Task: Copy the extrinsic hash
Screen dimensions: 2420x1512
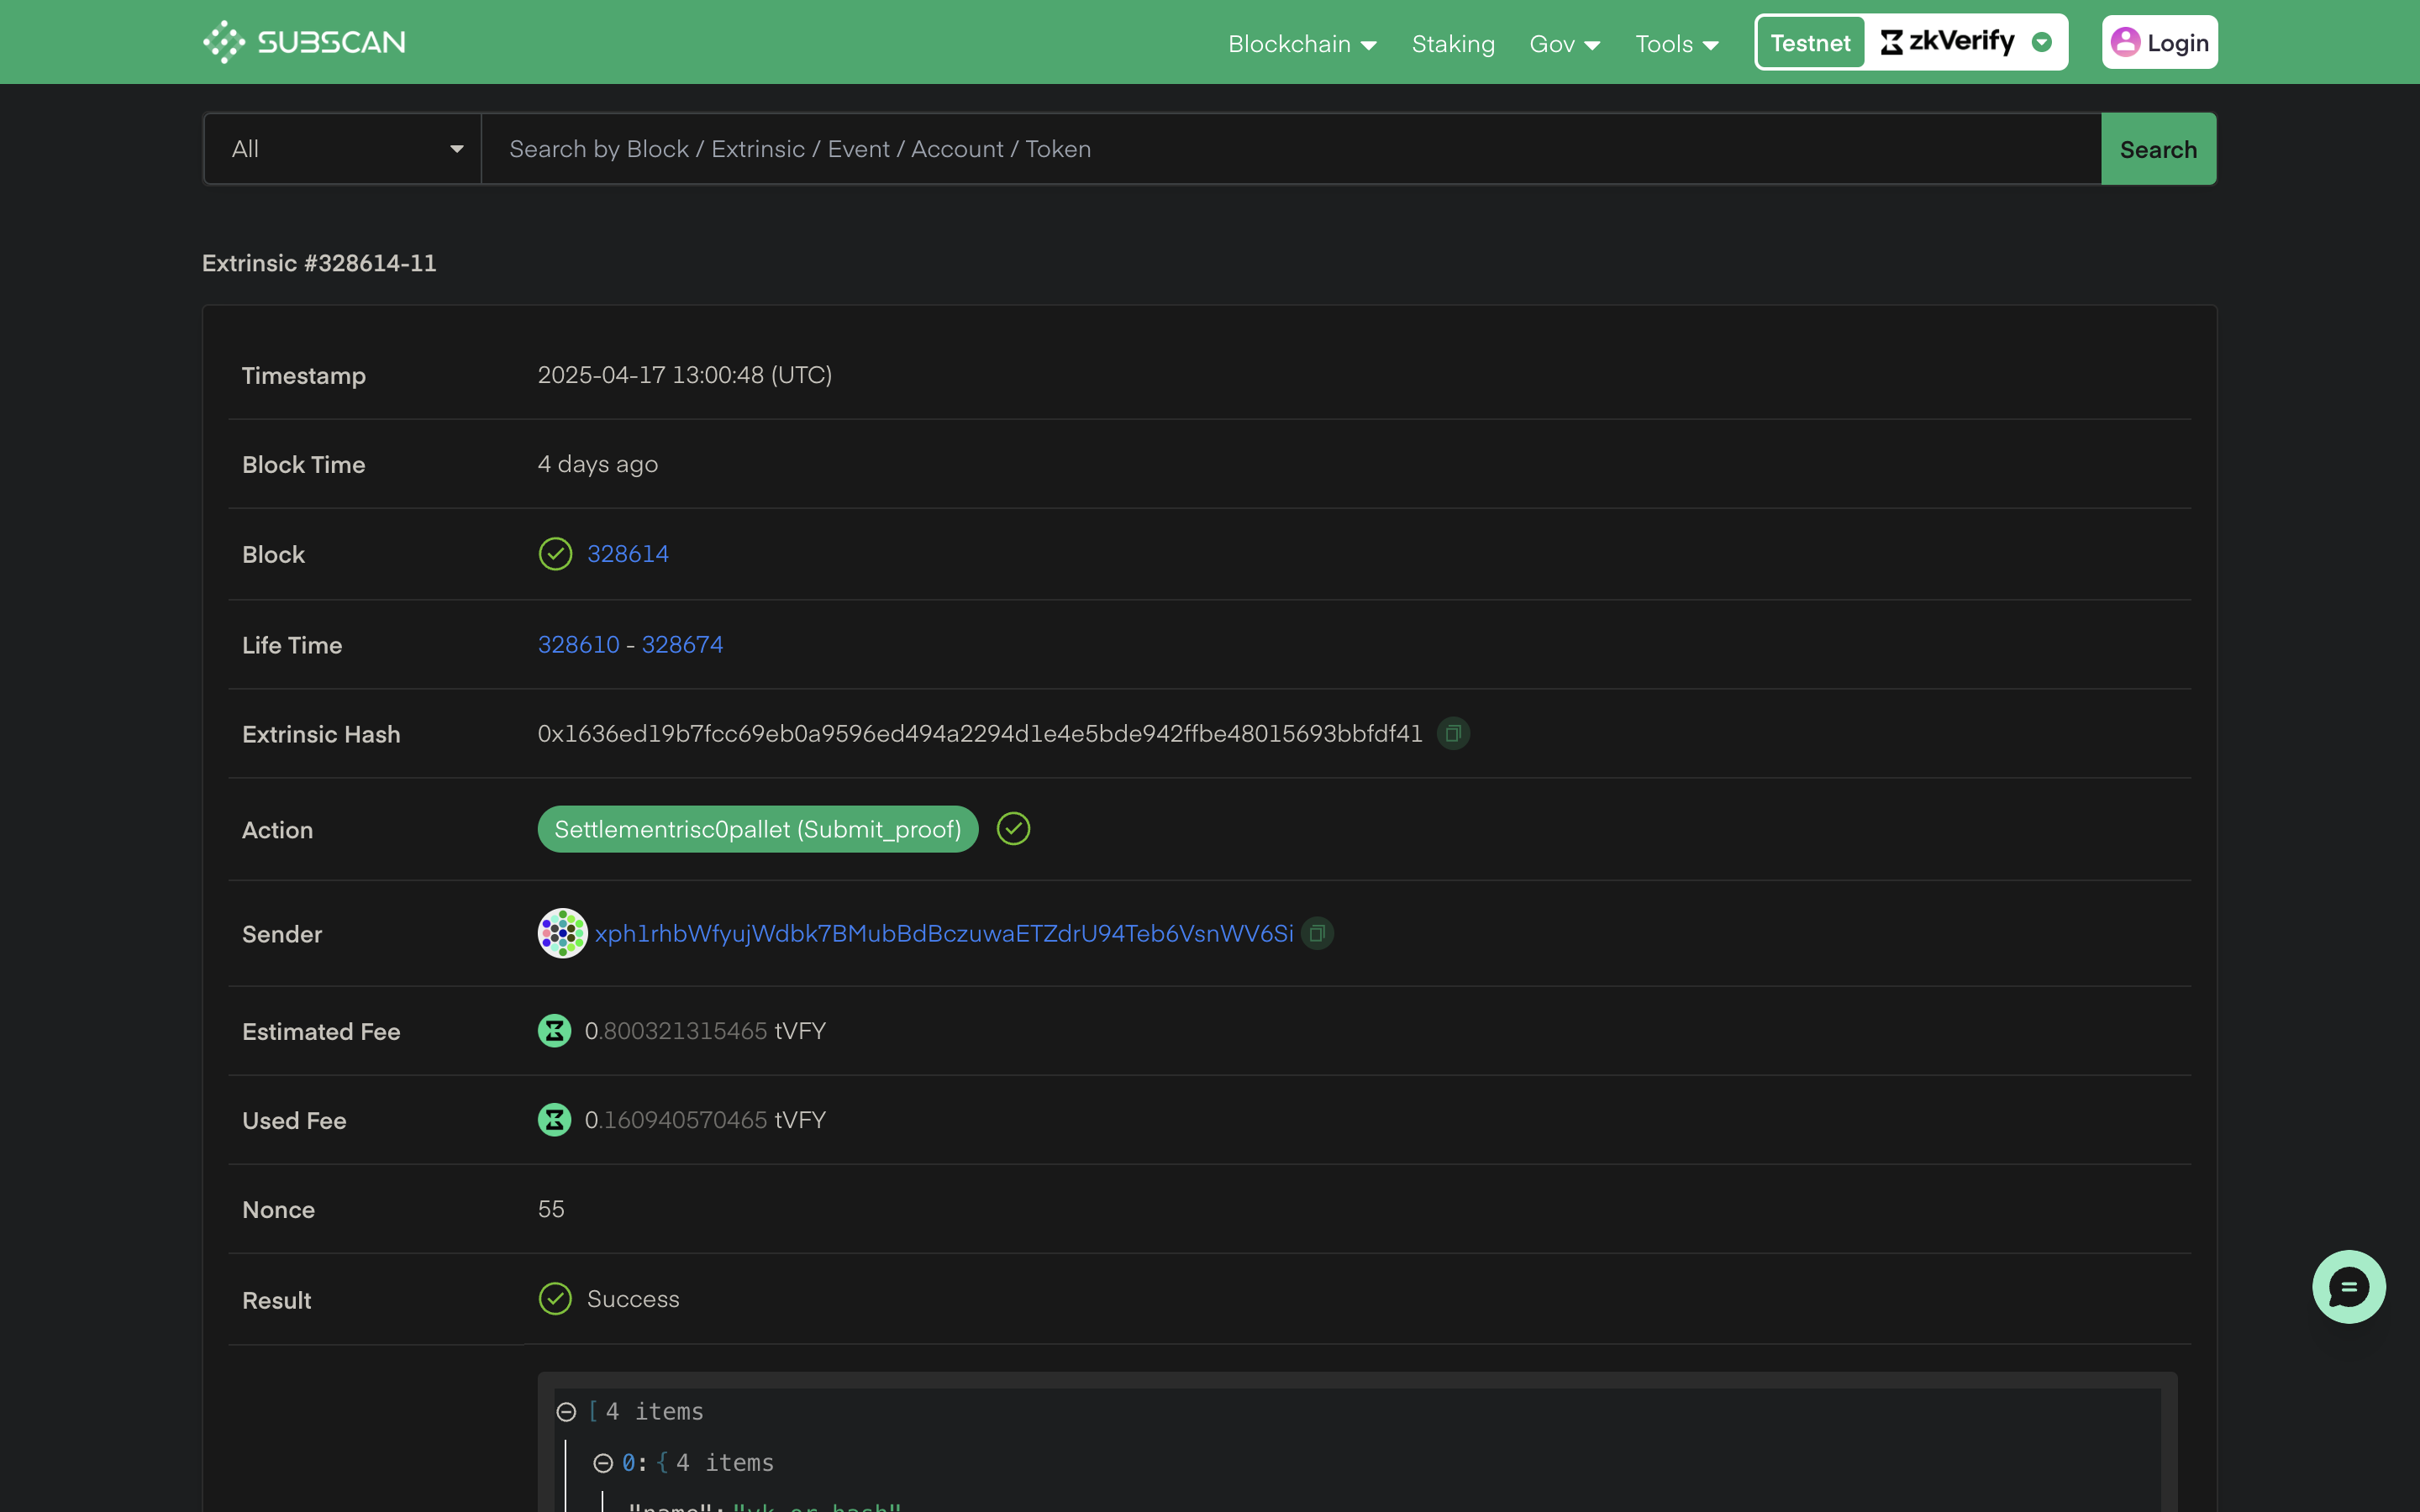Action: pyautogui.click(x=1453, y=734)
